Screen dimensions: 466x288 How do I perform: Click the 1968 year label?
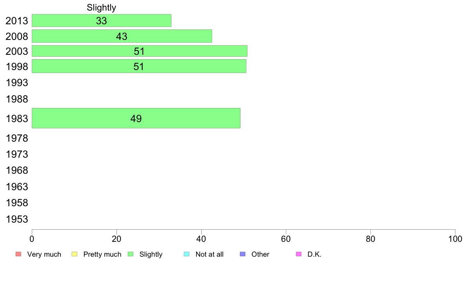[x=17, y=171]
